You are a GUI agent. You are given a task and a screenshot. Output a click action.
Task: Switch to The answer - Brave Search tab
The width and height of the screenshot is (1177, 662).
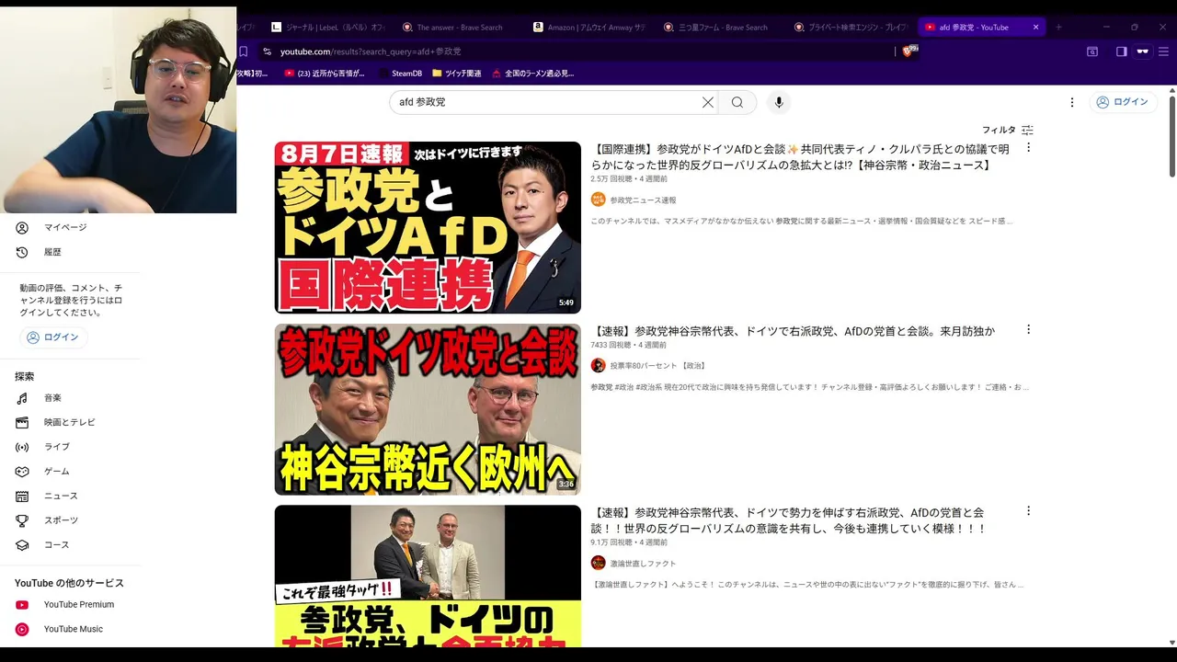click(460, 28)
